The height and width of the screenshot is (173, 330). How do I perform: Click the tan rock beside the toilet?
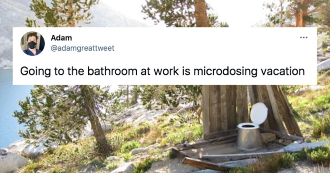268,138
